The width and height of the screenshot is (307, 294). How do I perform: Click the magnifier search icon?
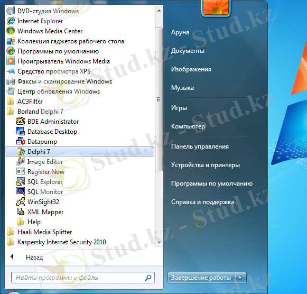[148, 278]
